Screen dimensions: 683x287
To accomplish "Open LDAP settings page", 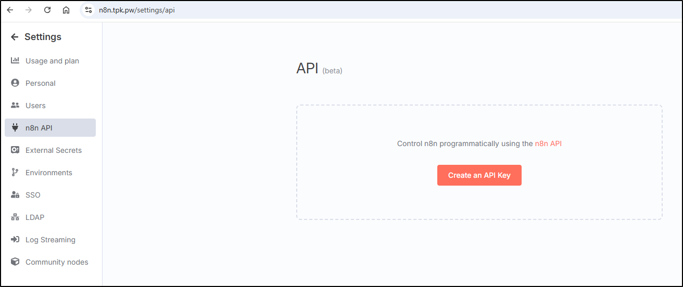I will point(50,217).
